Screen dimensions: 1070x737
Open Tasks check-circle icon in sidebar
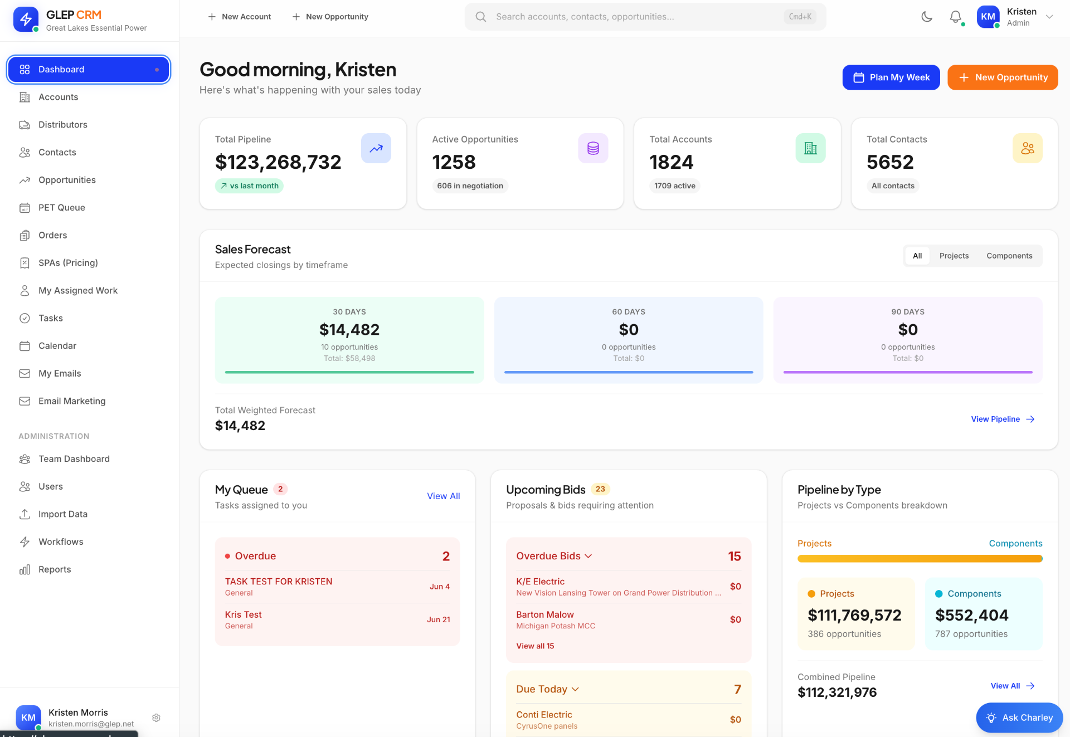pos(25,318)
